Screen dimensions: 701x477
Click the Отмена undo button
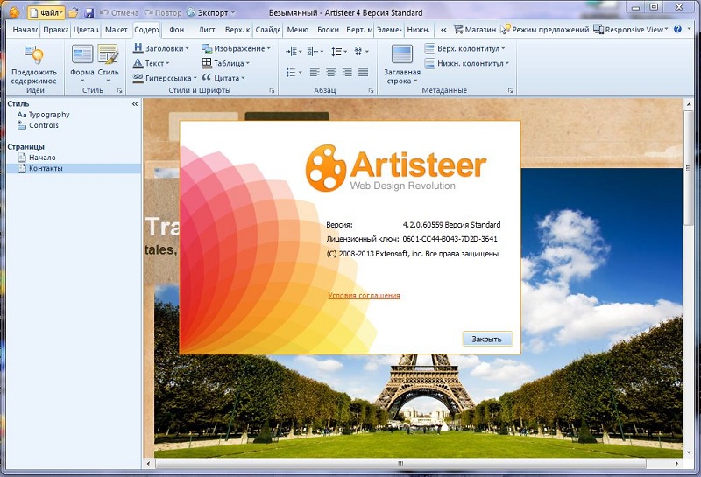[119, 12]
